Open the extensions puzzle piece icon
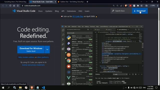160x90 pixels. [138, 5]
